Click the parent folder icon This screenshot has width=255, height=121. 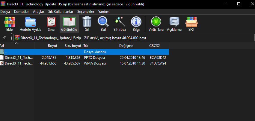2,52
